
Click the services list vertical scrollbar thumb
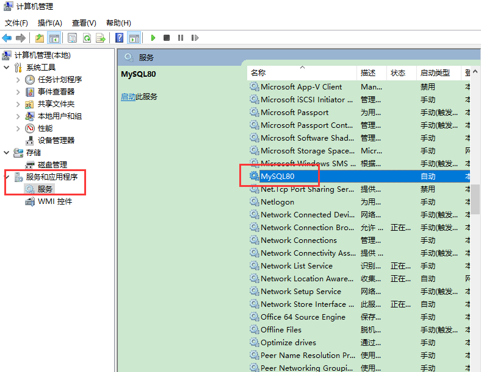pos(475,200)
